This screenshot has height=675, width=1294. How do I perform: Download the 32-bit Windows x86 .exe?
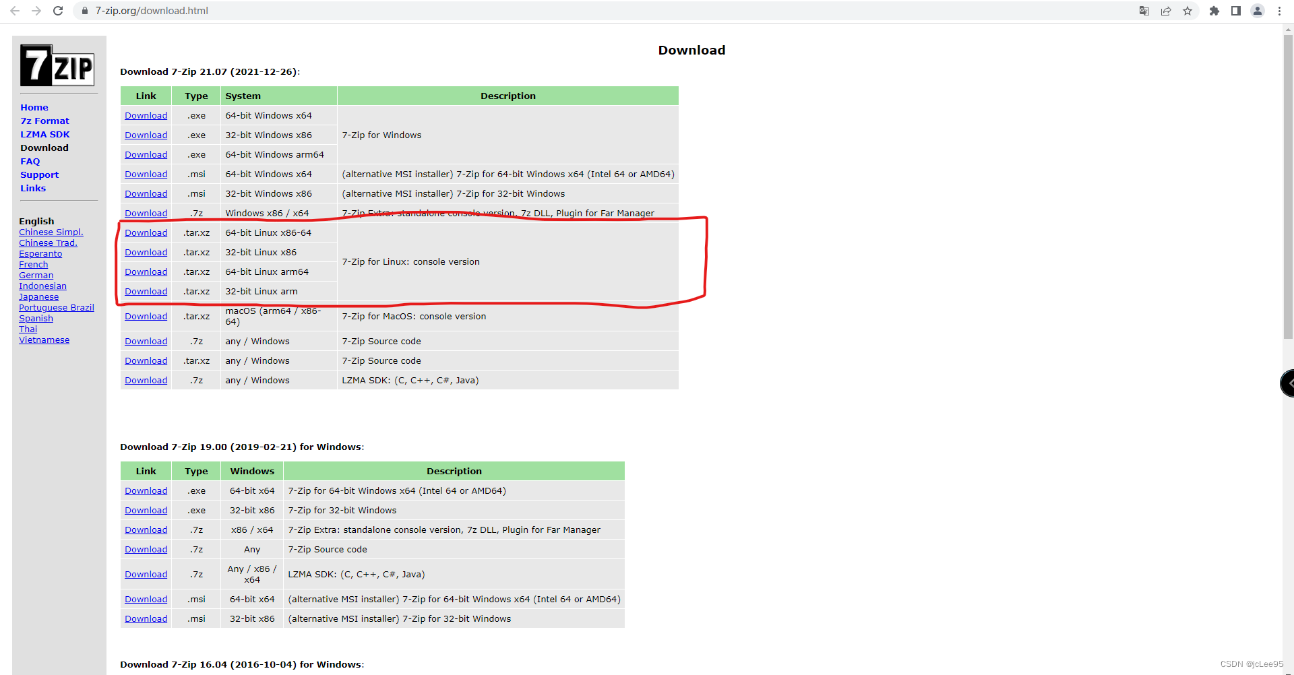[x=146, y=135]
